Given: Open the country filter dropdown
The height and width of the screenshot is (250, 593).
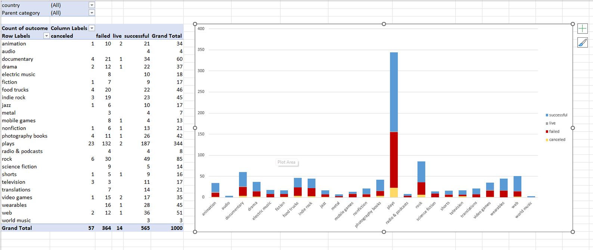Looking at the screenshot, I should (91, 5).
